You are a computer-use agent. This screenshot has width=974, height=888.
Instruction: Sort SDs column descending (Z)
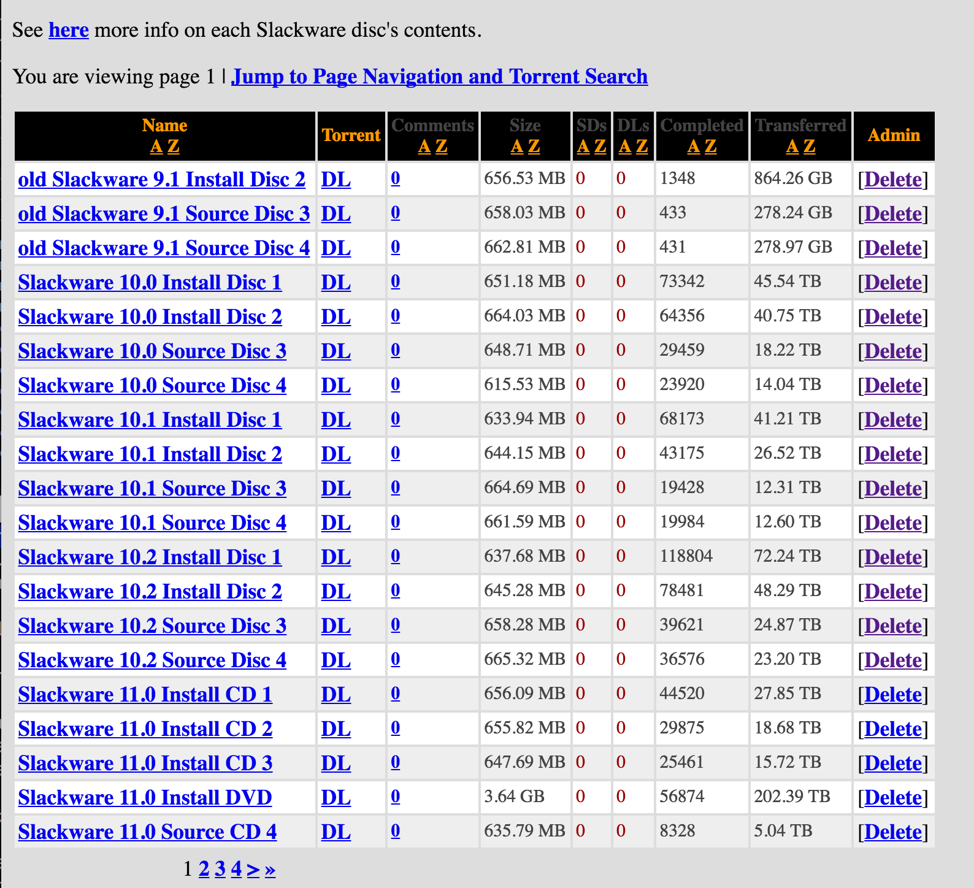600,147
